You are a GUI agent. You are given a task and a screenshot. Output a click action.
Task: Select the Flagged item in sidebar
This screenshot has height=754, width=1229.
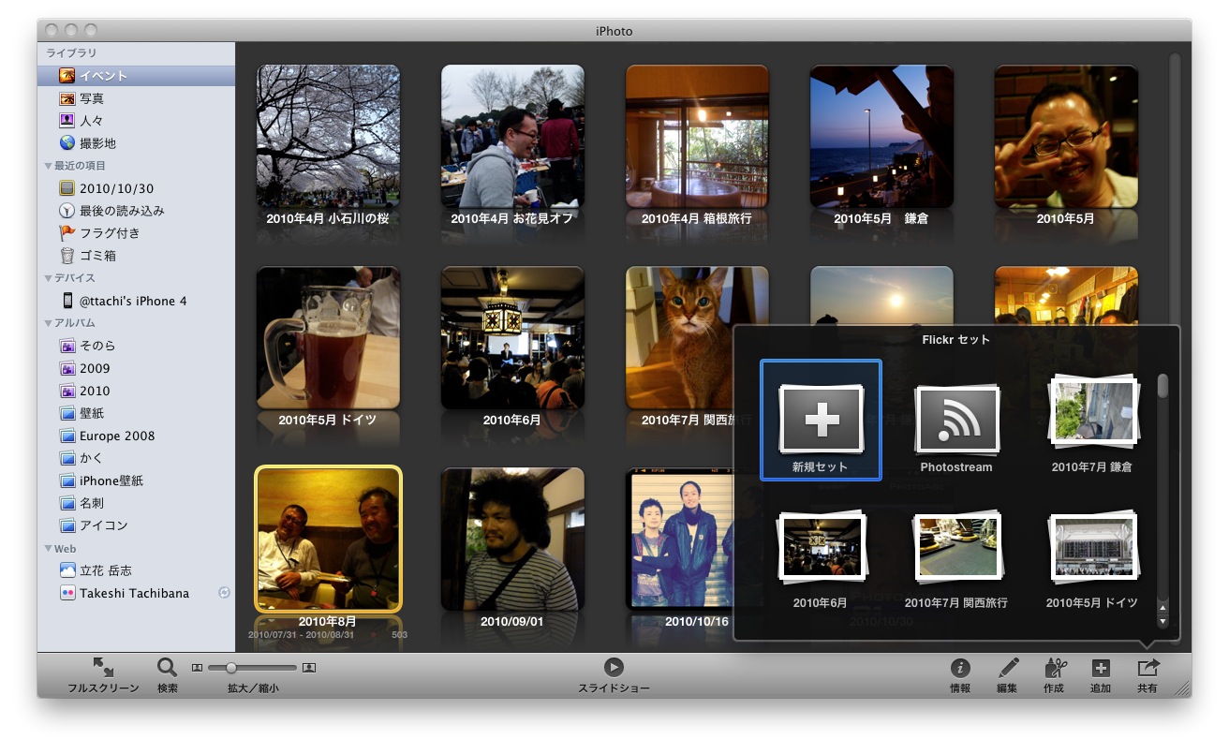point(109,233)
